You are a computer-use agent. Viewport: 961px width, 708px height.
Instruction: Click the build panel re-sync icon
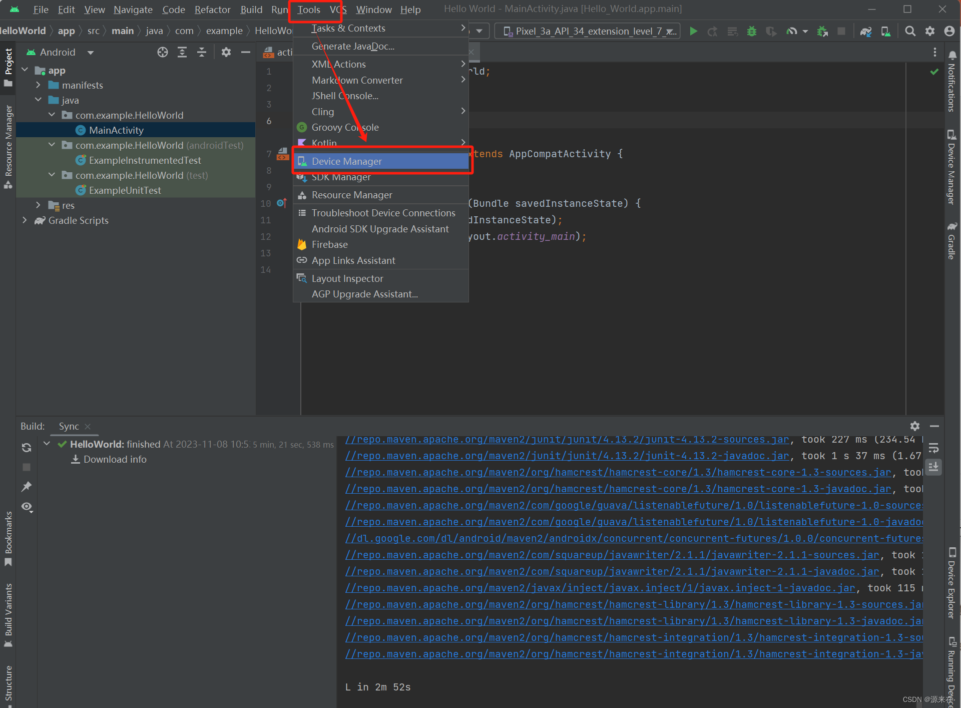[27, 447]
